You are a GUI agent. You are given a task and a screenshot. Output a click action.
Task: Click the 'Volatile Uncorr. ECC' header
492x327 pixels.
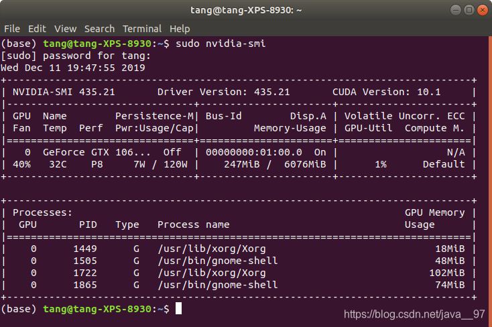tap(404, 116)
